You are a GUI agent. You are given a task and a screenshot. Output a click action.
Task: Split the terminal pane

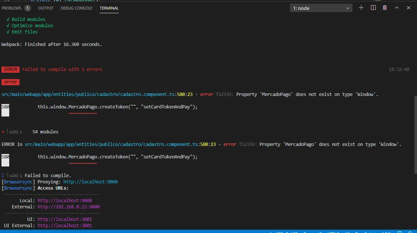tap(373, 8)
